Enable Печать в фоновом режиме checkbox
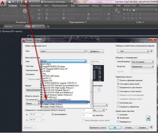The image size is (158, 133). tap(118, 80)
